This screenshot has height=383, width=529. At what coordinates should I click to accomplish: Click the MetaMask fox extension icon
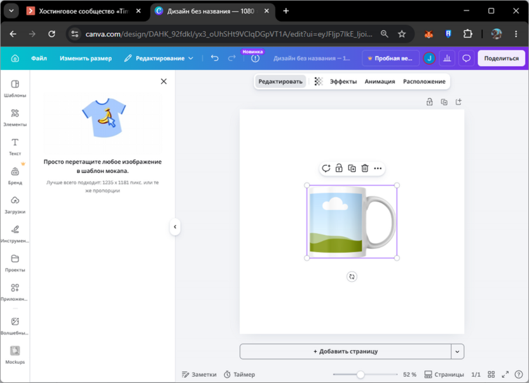tap(429, 34)
